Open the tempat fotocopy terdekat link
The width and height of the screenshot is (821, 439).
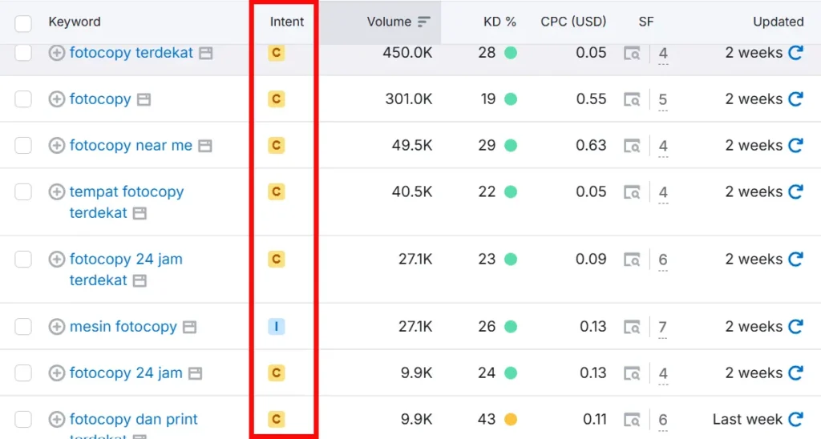(126, 202)
